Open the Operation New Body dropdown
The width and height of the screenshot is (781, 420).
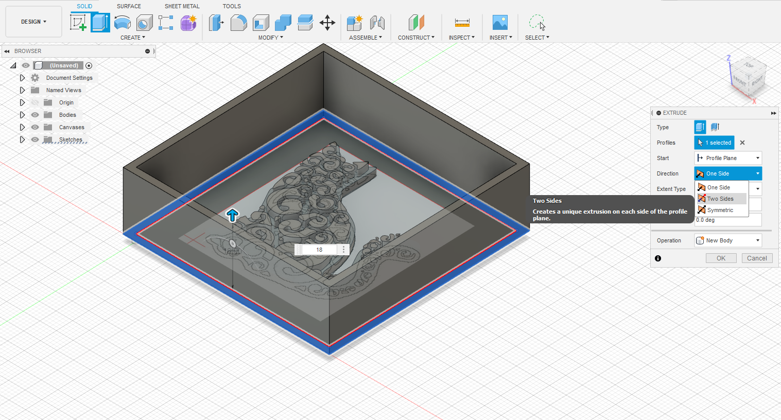728,240
